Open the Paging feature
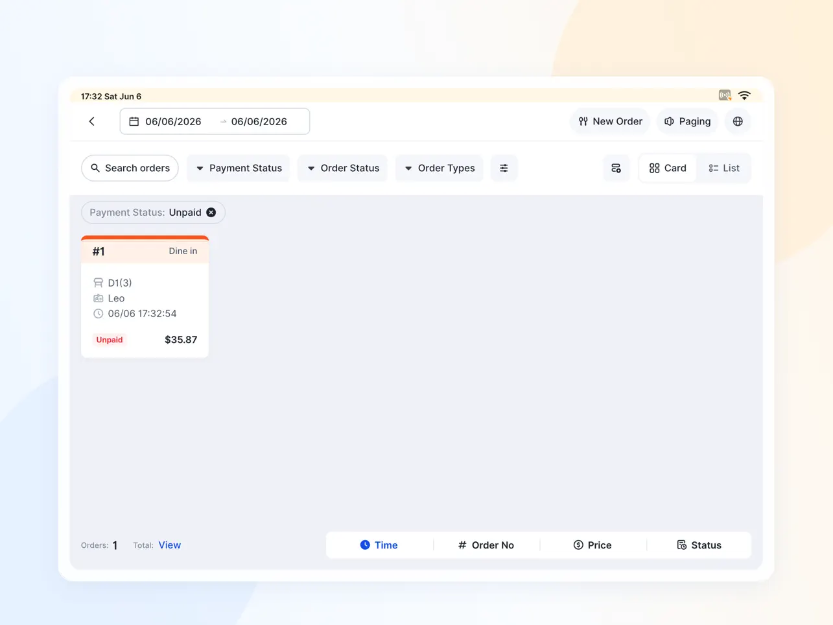The height and width of the screenshot is (625, 833). coord(687,121)
